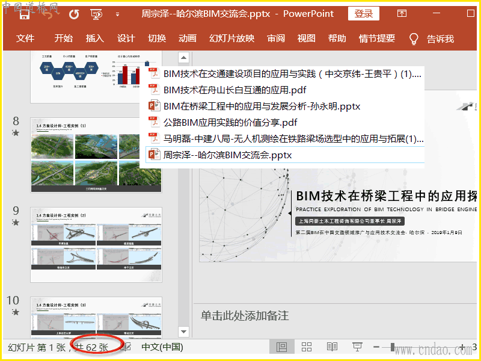Click thumbnail pane scroll down arrow

183,332
